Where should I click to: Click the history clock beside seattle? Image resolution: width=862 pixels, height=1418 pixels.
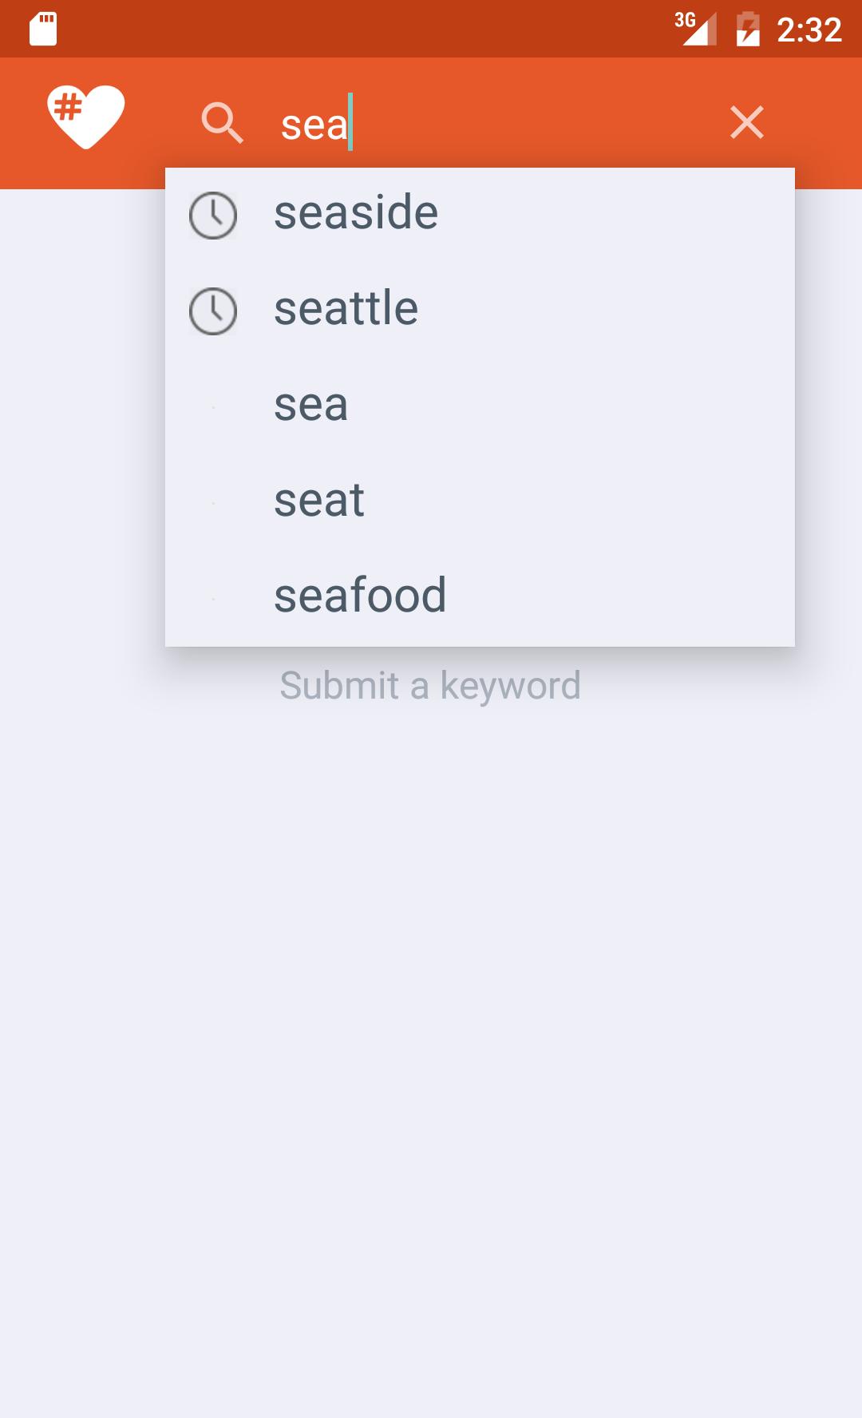213,311
